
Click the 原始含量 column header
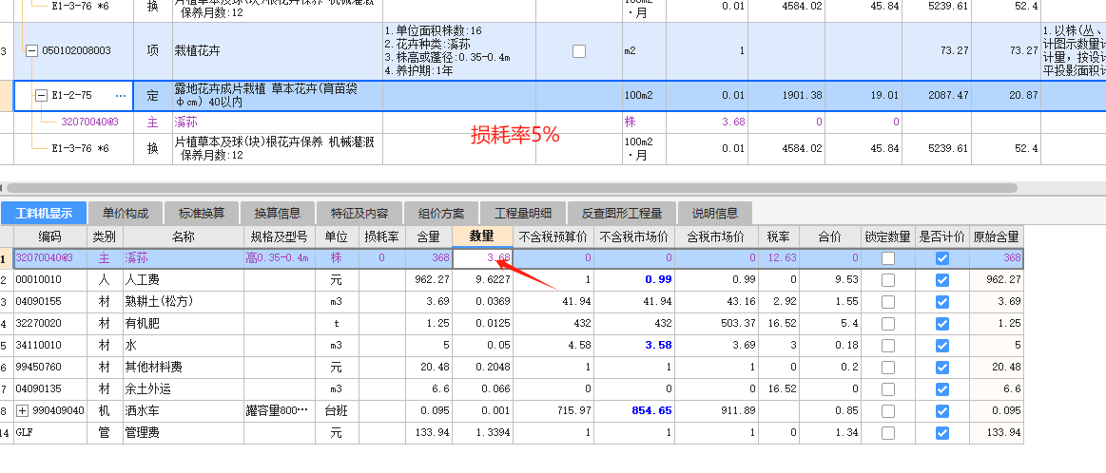996,236
